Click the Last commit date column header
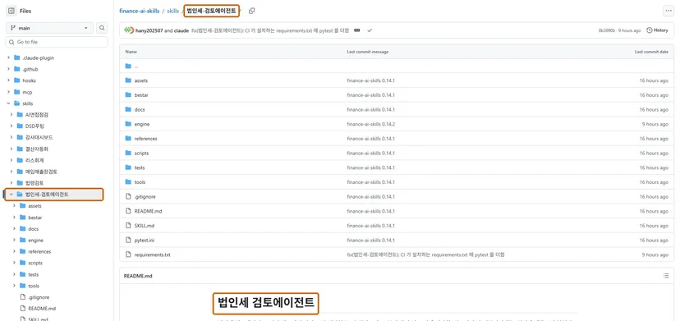Screen dimensions: 680x321 pyautogui.click(x=651, y=52)
